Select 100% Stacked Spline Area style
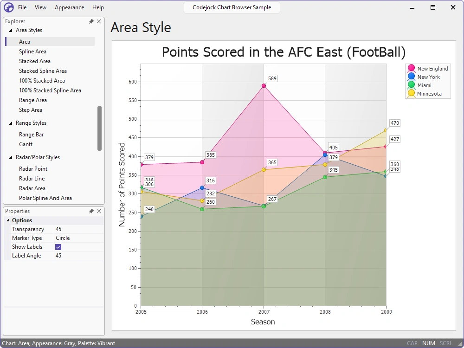 [50, 90]
